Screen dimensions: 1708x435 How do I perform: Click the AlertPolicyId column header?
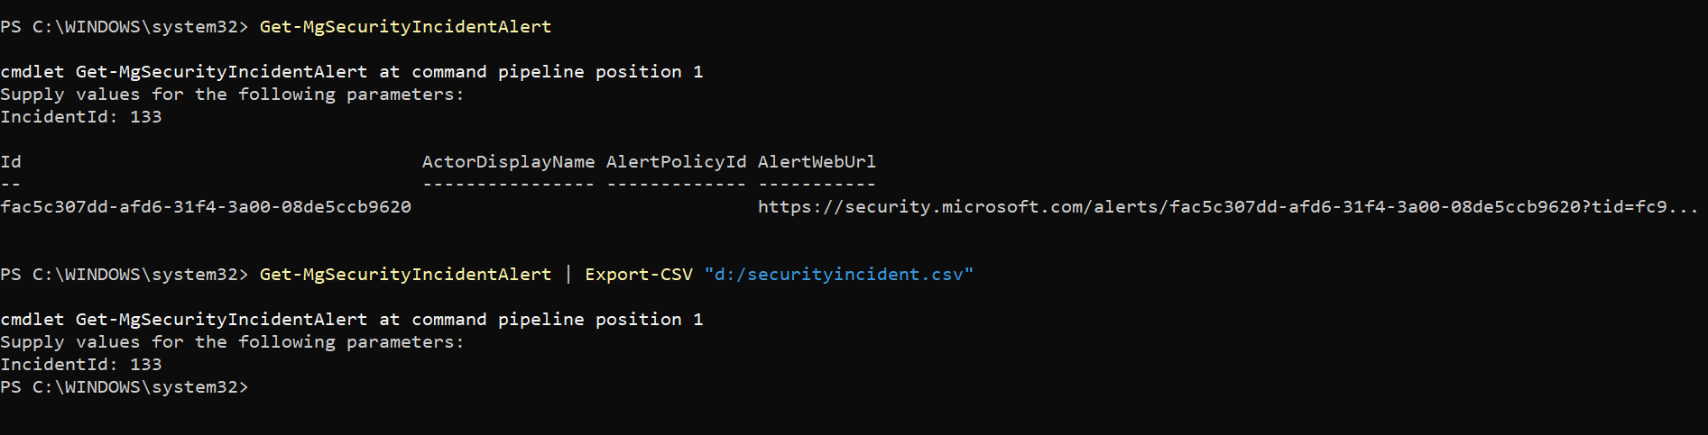tap(676, 162)
